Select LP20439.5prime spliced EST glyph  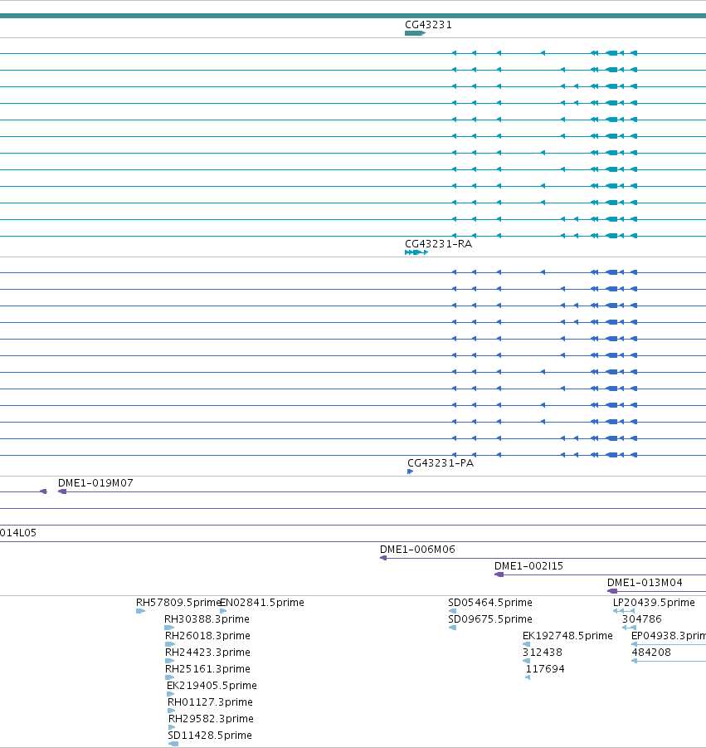point(624,612)
